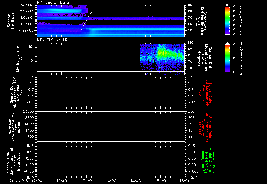
Task: Click the green line in velocity plot
Action: coord(111,165)
